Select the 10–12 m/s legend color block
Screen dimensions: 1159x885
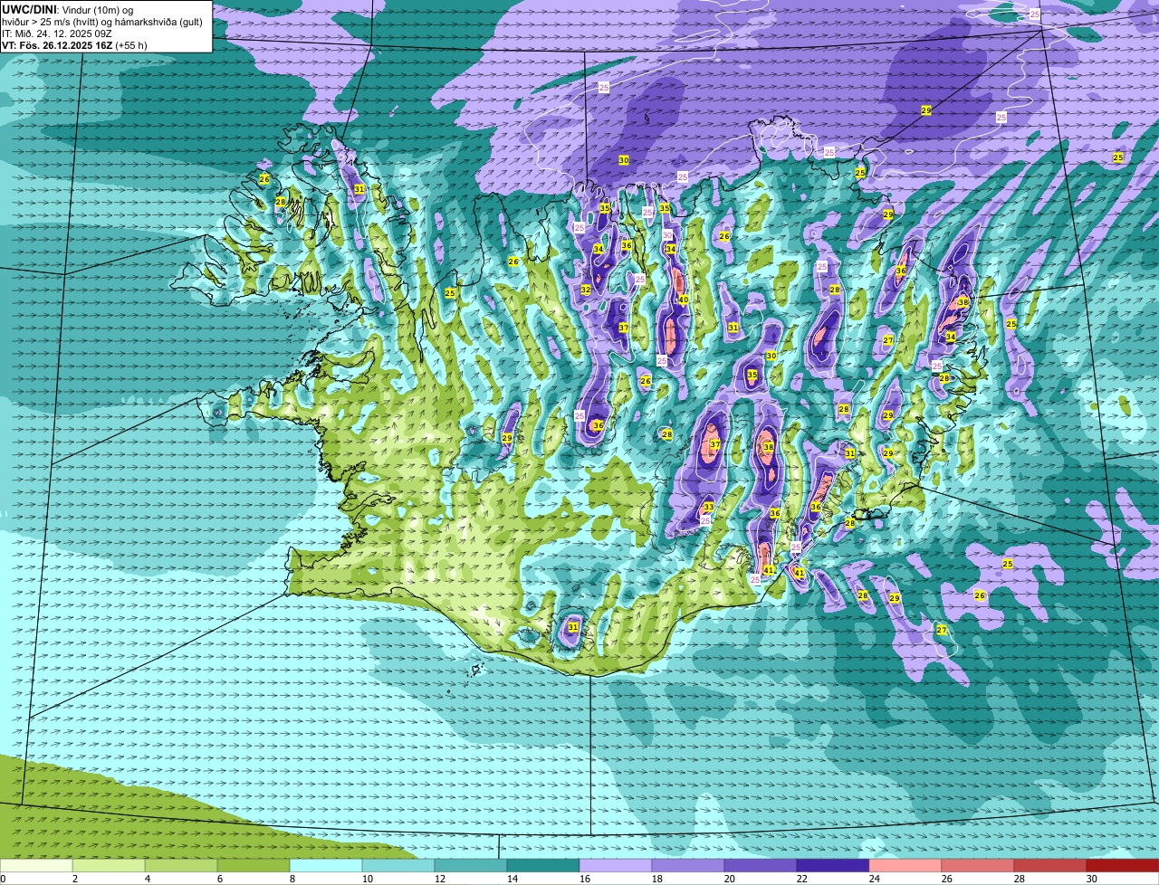coord(398,865)
